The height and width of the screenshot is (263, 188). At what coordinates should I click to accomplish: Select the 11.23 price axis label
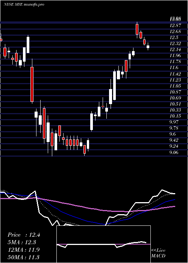[x=175, y=80]
